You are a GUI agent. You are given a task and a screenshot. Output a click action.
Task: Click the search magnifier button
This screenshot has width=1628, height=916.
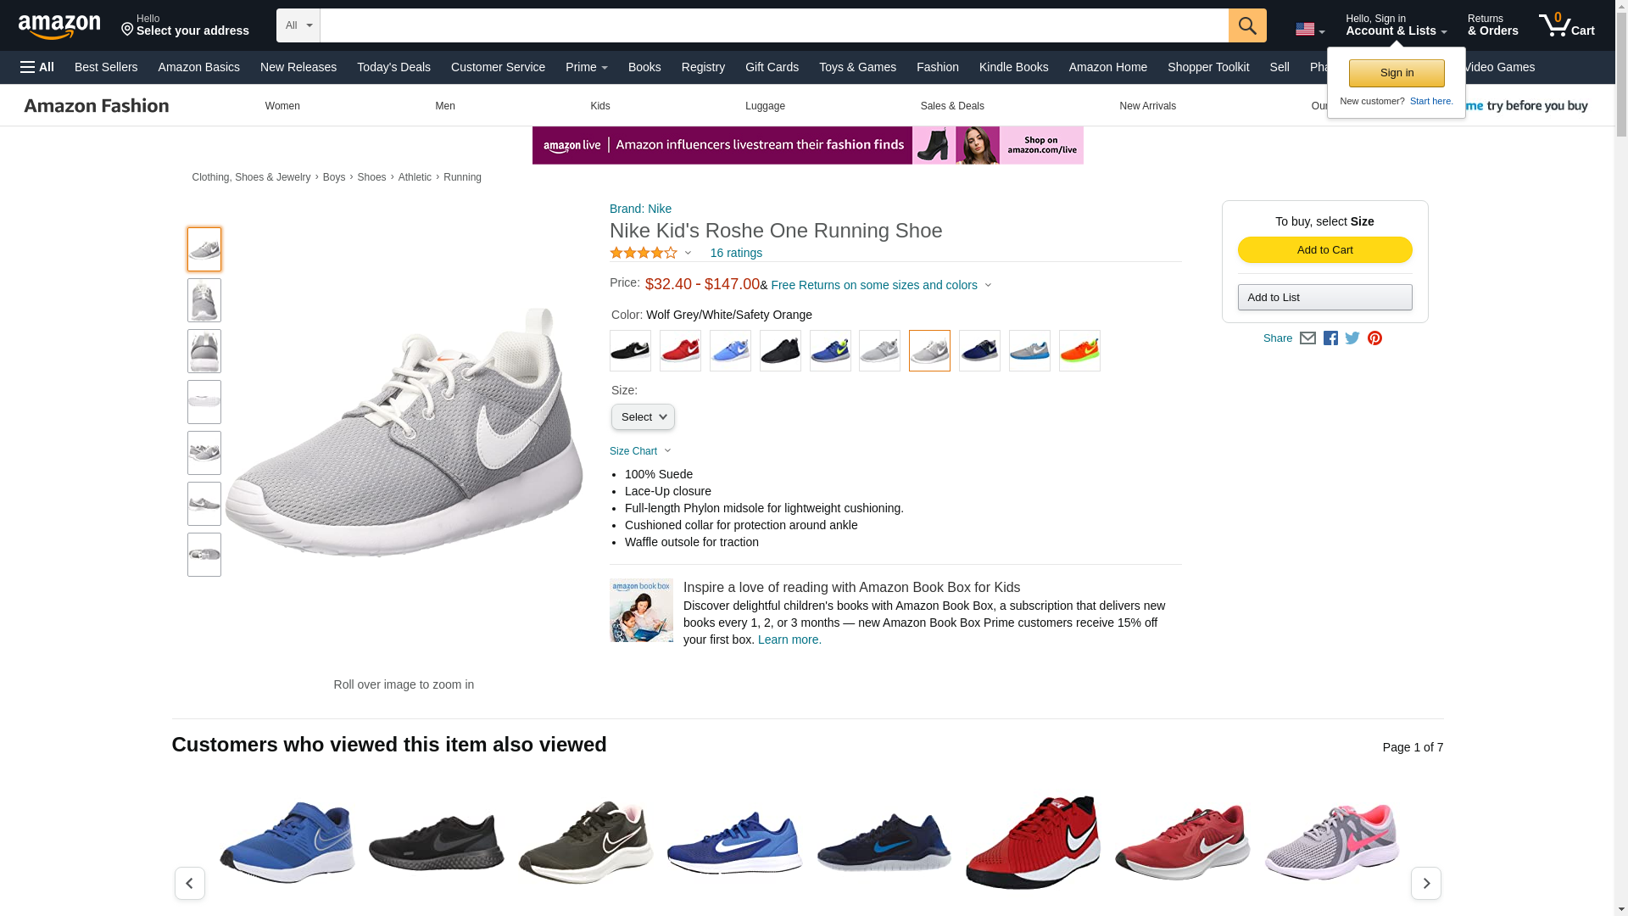[x=1246, y=25]
